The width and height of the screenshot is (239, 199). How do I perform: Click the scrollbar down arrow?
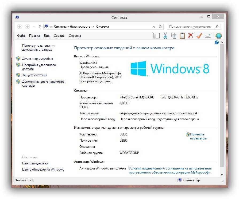(x=222, y=174)
